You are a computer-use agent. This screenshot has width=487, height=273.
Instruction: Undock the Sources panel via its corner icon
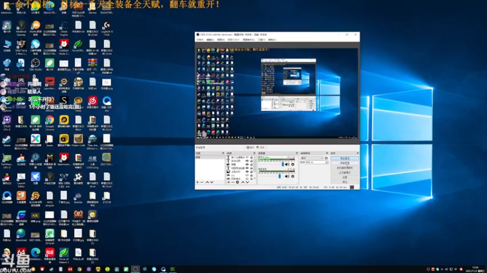tap(254, 153)
